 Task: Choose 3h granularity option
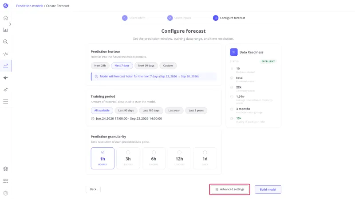coord(128,158)
